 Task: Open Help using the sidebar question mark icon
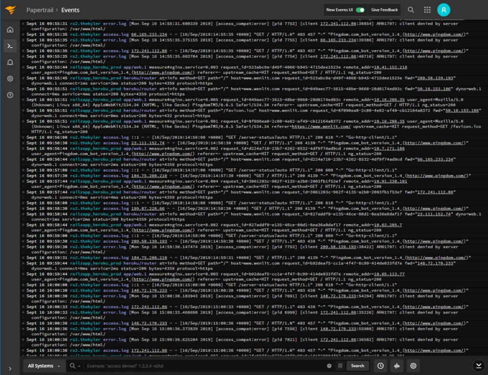coord(10,95)
